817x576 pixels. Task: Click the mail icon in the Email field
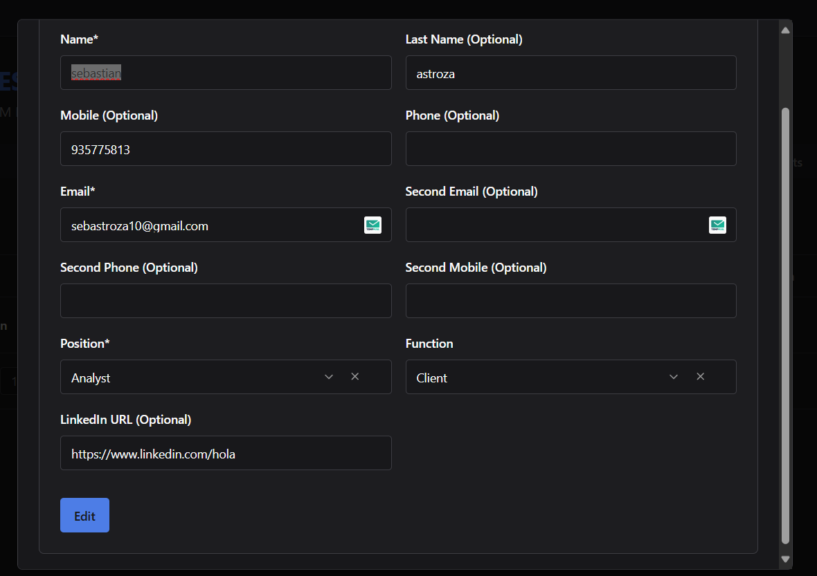[372, 225]
